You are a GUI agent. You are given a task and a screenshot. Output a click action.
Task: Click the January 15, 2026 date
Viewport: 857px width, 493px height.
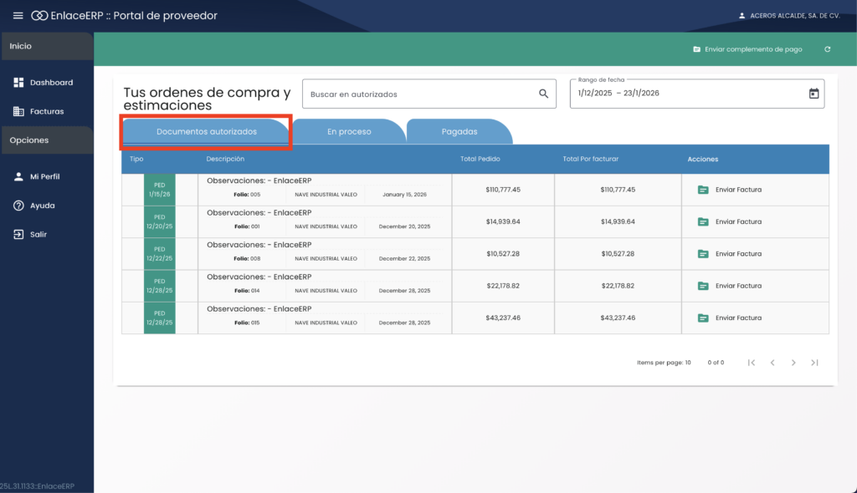point(404,195)
